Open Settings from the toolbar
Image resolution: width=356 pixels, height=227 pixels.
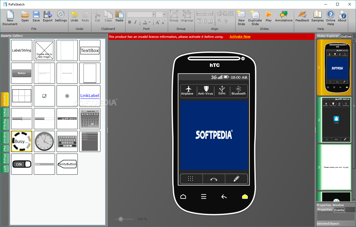click(x=61, y=16)
